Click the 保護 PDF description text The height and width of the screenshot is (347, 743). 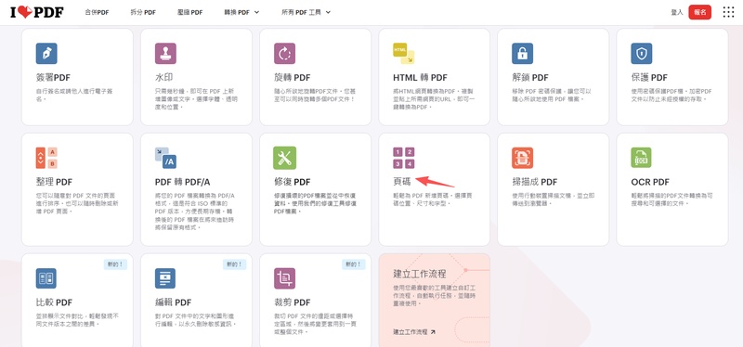coord(671,96)
